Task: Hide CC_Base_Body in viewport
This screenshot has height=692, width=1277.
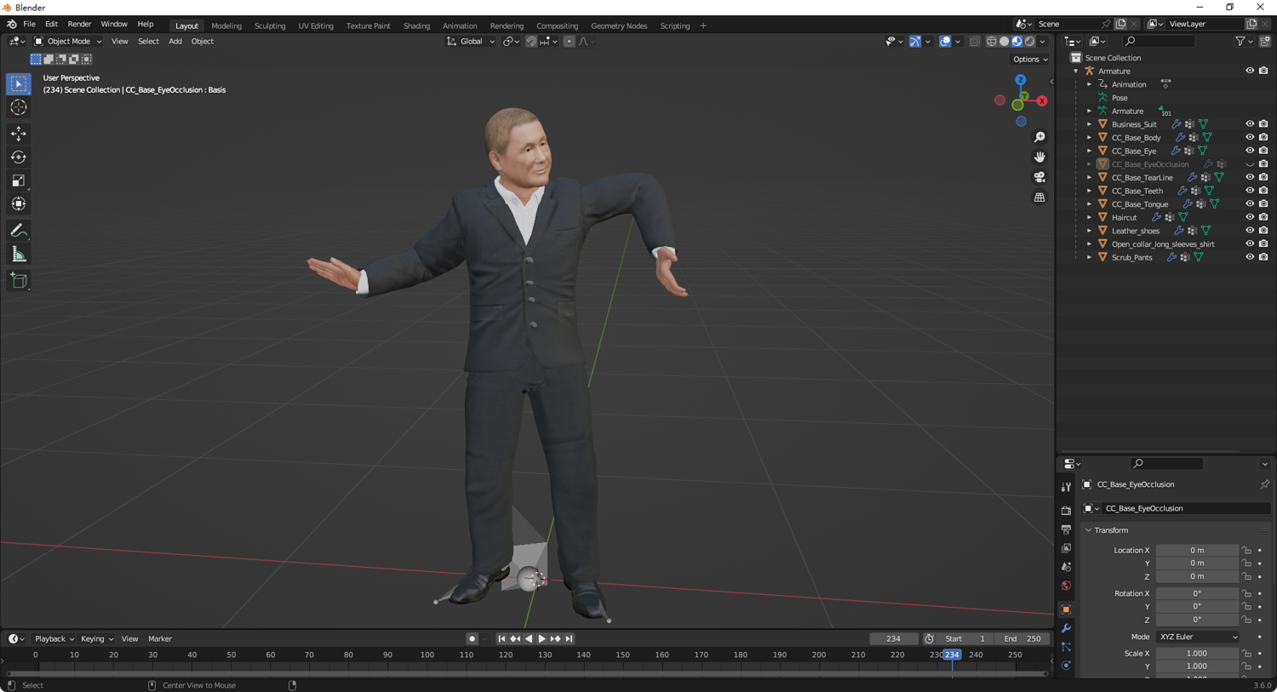Action: click(x=1250, y=137)
